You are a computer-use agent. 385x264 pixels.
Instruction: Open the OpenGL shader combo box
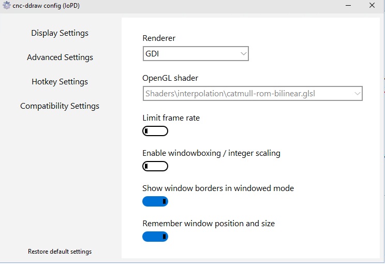[x=253, y=94]
